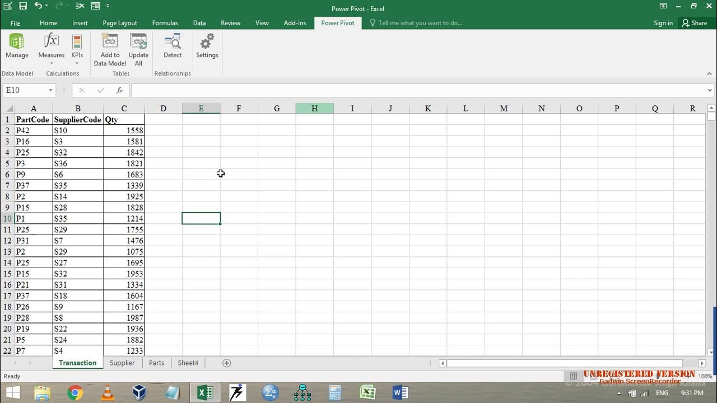Click the Share button
The width and height of the screenshot is (717, 403).
coord(694,23)
